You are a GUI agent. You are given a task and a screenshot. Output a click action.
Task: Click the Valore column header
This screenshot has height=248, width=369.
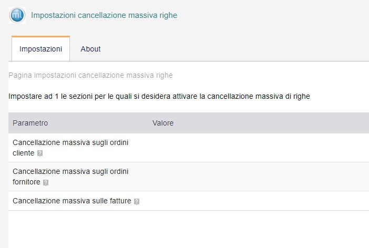(x=163, y=123)
